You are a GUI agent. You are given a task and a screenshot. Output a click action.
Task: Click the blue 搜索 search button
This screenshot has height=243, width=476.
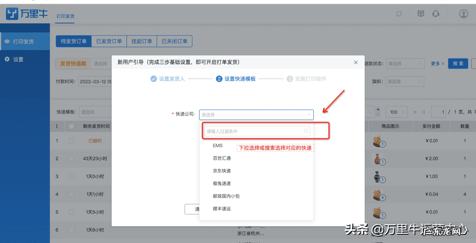[458, 63]
